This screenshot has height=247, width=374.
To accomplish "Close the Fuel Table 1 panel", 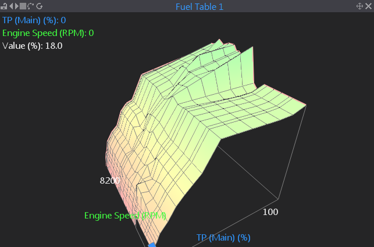I will click(x=369, y=6).
